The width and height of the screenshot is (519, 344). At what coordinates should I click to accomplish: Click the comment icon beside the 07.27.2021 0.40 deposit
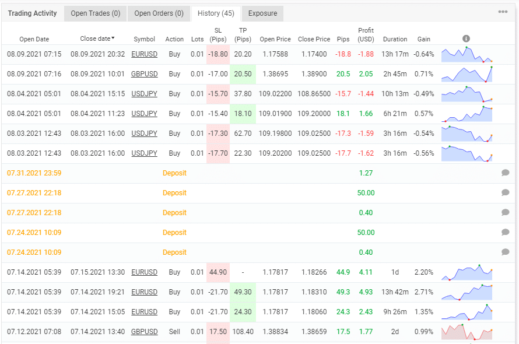tap(504, 212)
